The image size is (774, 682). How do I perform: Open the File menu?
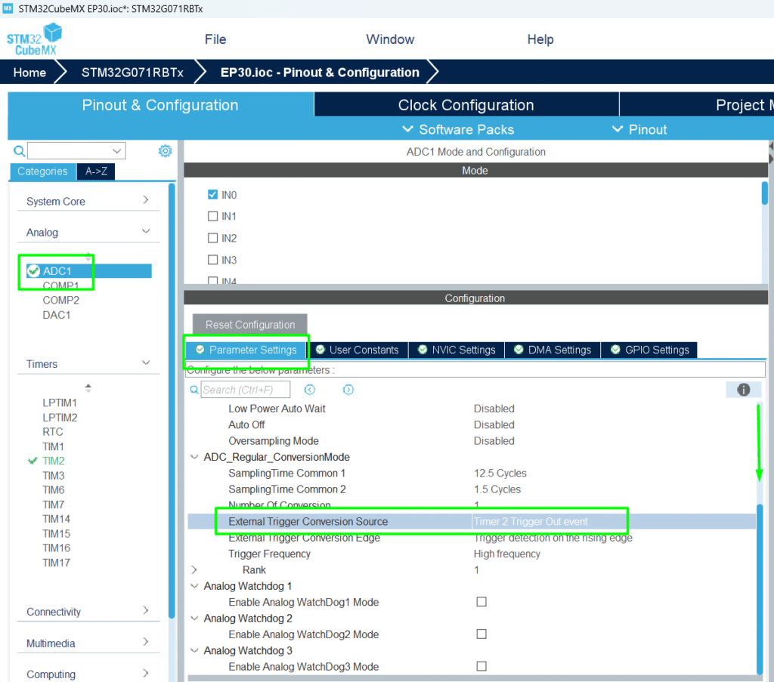coord(215,39)
